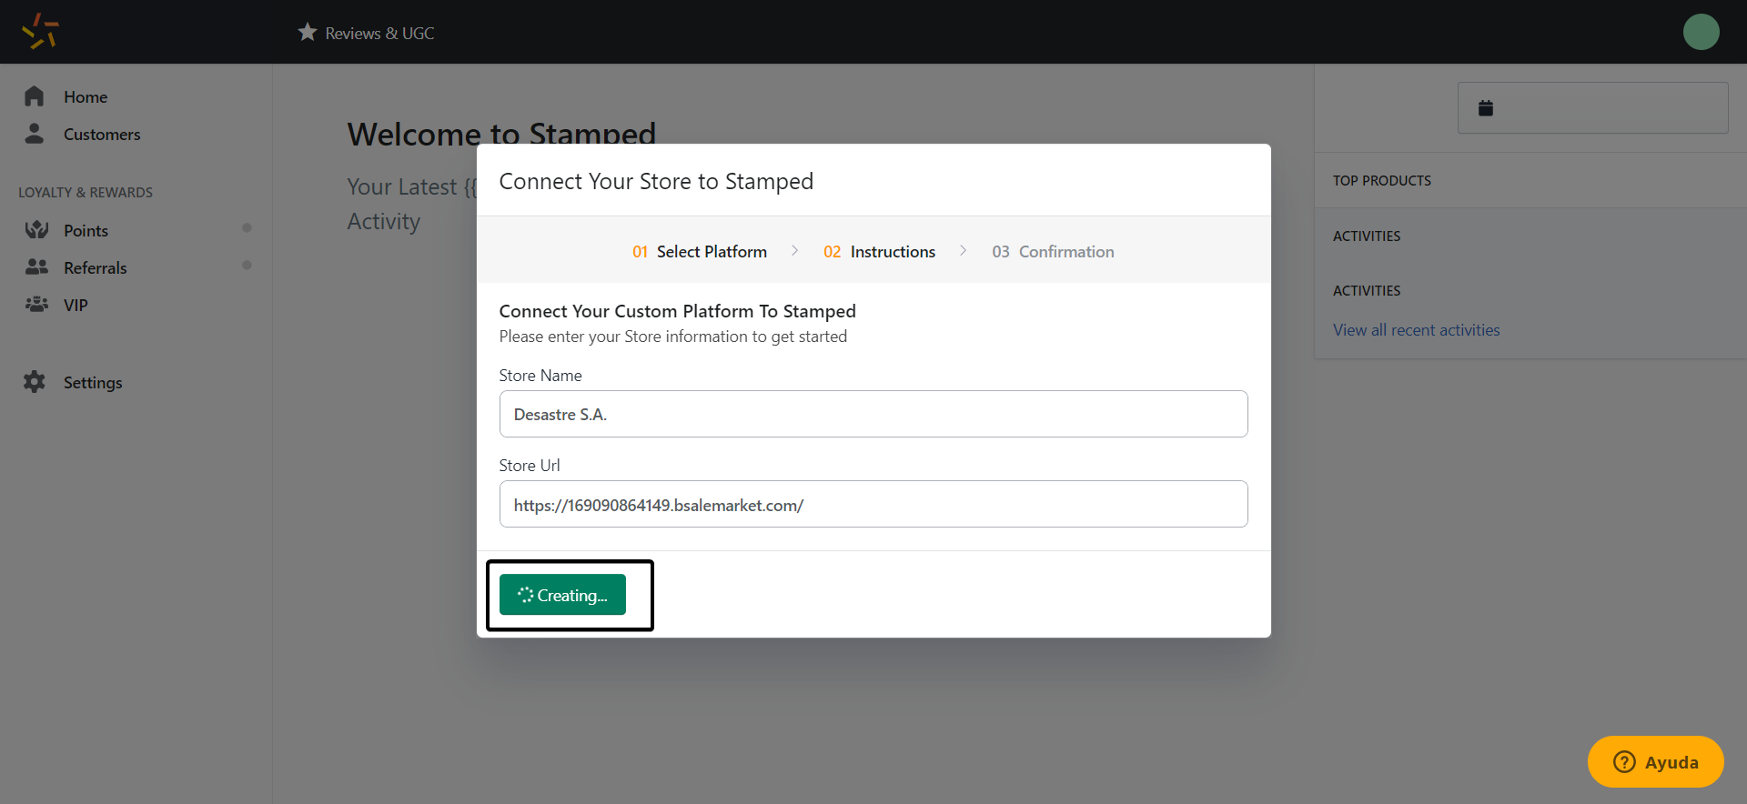Open the Ayuda help button

(1655, 761)
